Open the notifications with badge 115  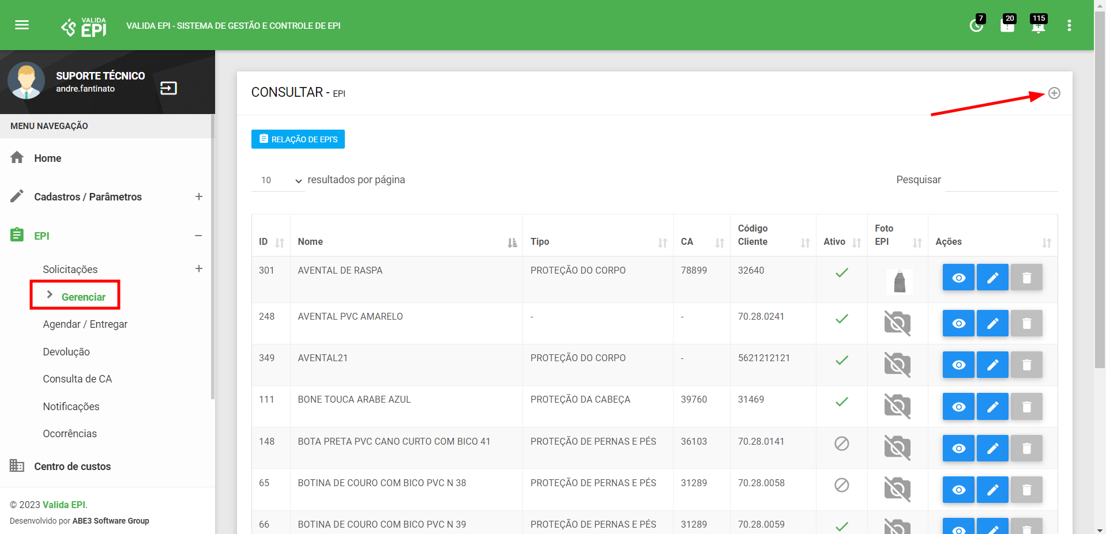[x=1038, y=25]
